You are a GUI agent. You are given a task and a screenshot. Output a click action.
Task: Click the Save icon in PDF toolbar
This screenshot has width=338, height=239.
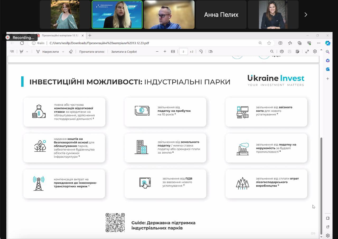pyautogui.click(x=290, y=52)
